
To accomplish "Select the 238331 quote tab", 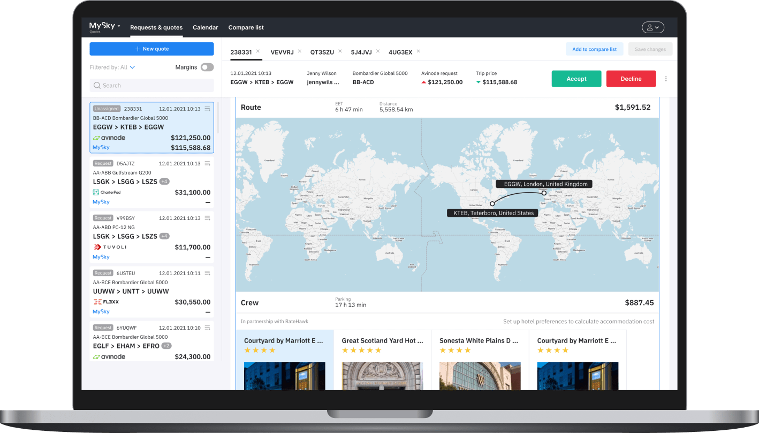I will click(241, 52).
